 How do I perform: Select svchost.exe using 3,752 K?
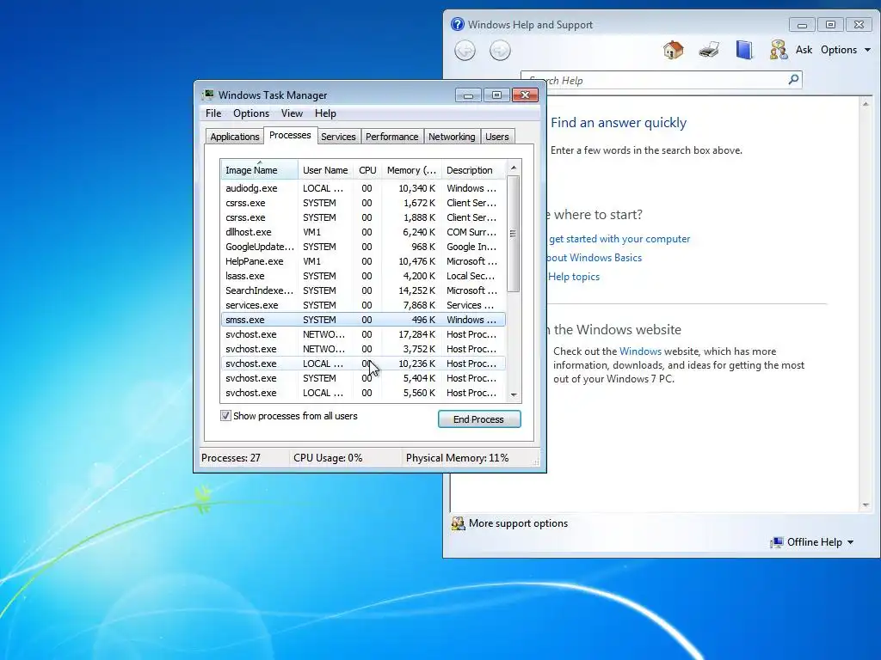click(x=363, y=349)
